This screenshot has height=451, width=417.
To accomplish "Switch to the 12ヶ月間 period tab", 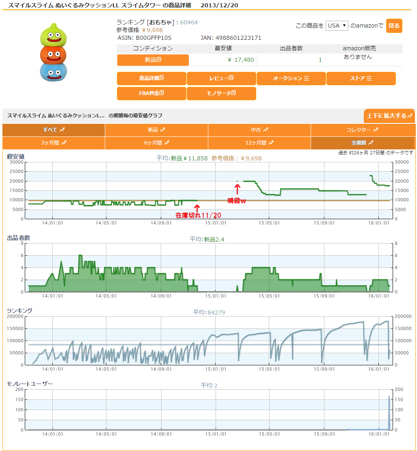I will [x=259, y=143].
